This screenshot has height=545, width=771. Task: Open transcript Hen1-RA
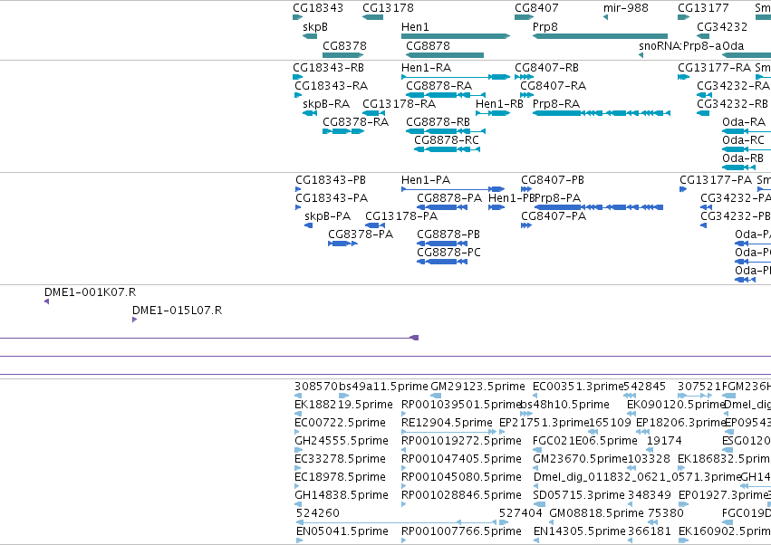coord(456,77)
